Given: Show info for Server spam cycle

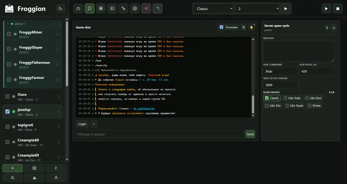Looking at the screenshot, I should click(327, 28).
